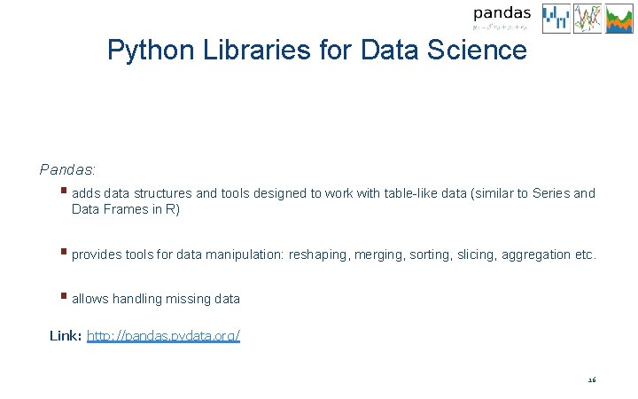Click the 'allows handling missing data' text
This screenshot has height=399, width=638.
156,299
